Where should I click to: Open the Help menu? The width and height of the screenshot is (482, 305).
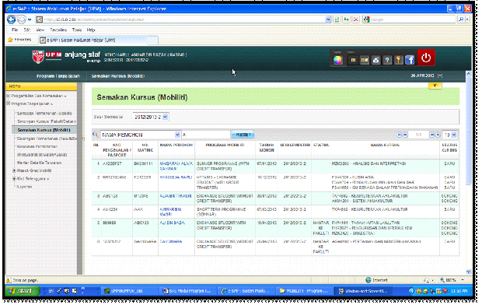pos(91,30)
